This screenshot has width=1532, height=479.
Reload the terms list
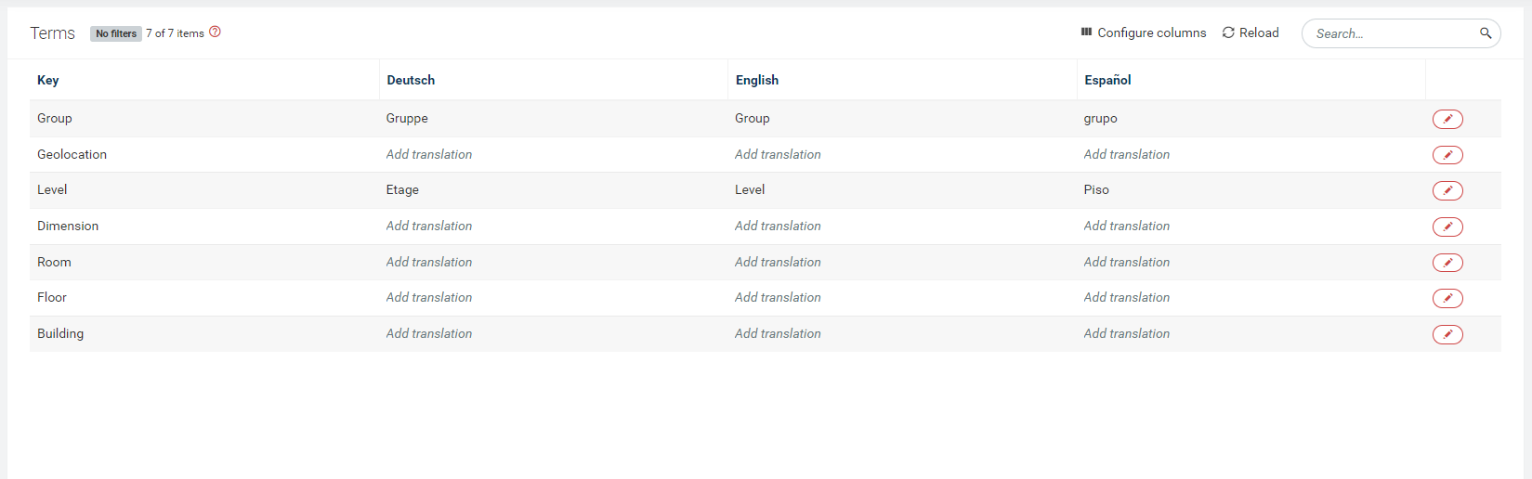pyautogui.click(x=1250, y=32)
